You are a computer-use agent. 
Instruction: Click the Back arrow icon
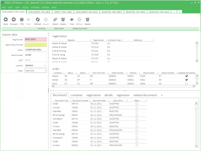tap(6, 19)
